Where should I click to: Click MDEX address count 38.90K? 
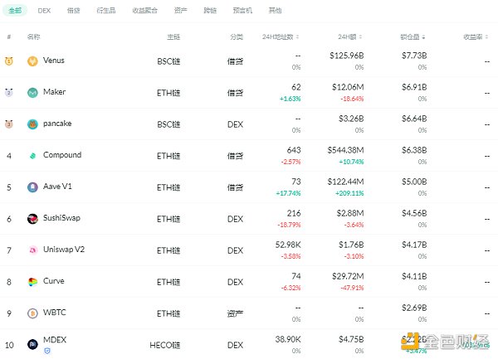288,339
